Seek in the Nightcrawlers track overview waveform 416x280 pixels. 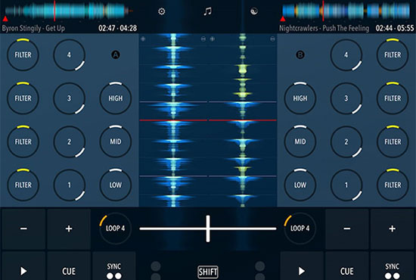(x=346, y=11)
